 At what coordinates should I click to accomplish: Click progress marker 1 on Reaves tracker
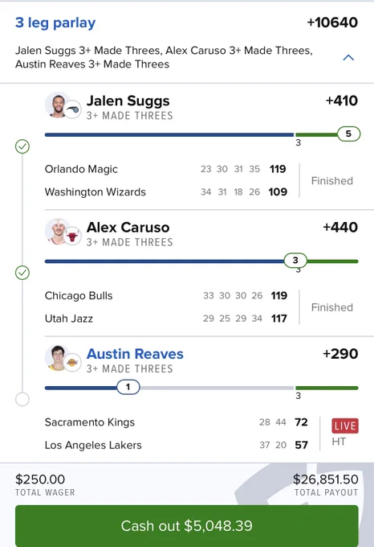128,387
